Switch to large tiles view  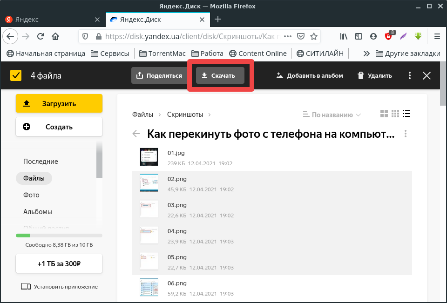(x=384, y=114)
